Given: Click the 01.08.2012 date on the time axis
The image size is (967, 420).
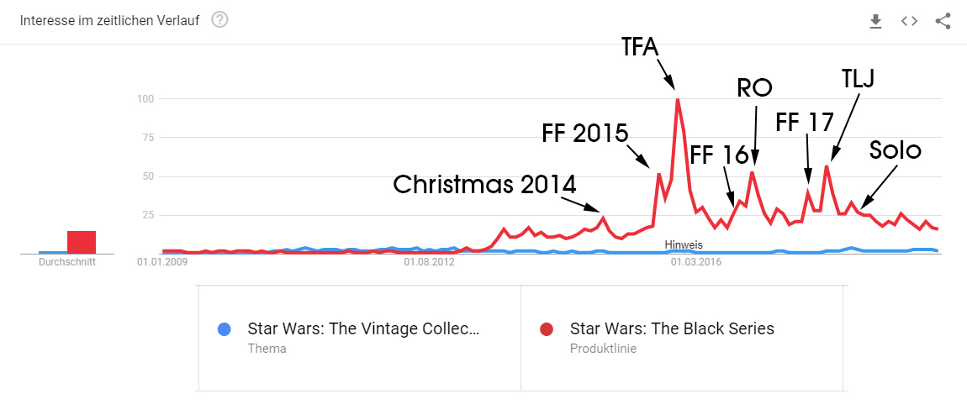Looking at the screenshot, I should click(x=429, y=262).
